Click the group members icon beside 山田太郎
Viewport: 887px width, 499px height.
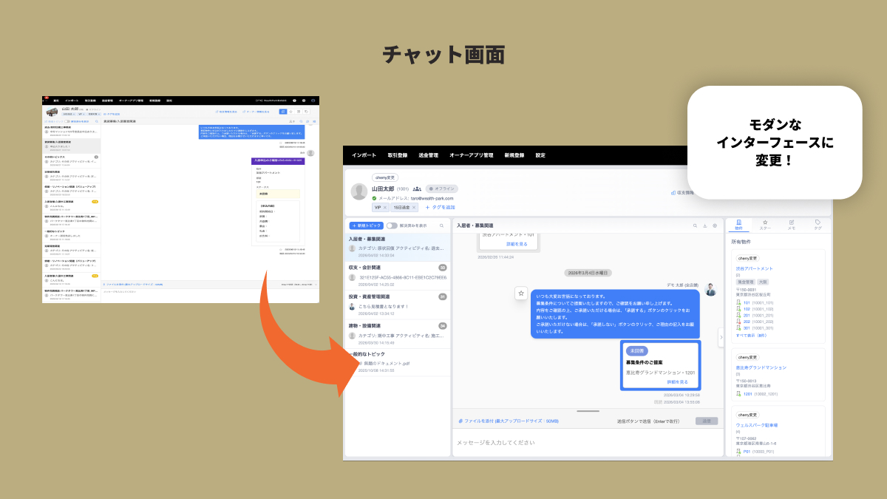417,189
